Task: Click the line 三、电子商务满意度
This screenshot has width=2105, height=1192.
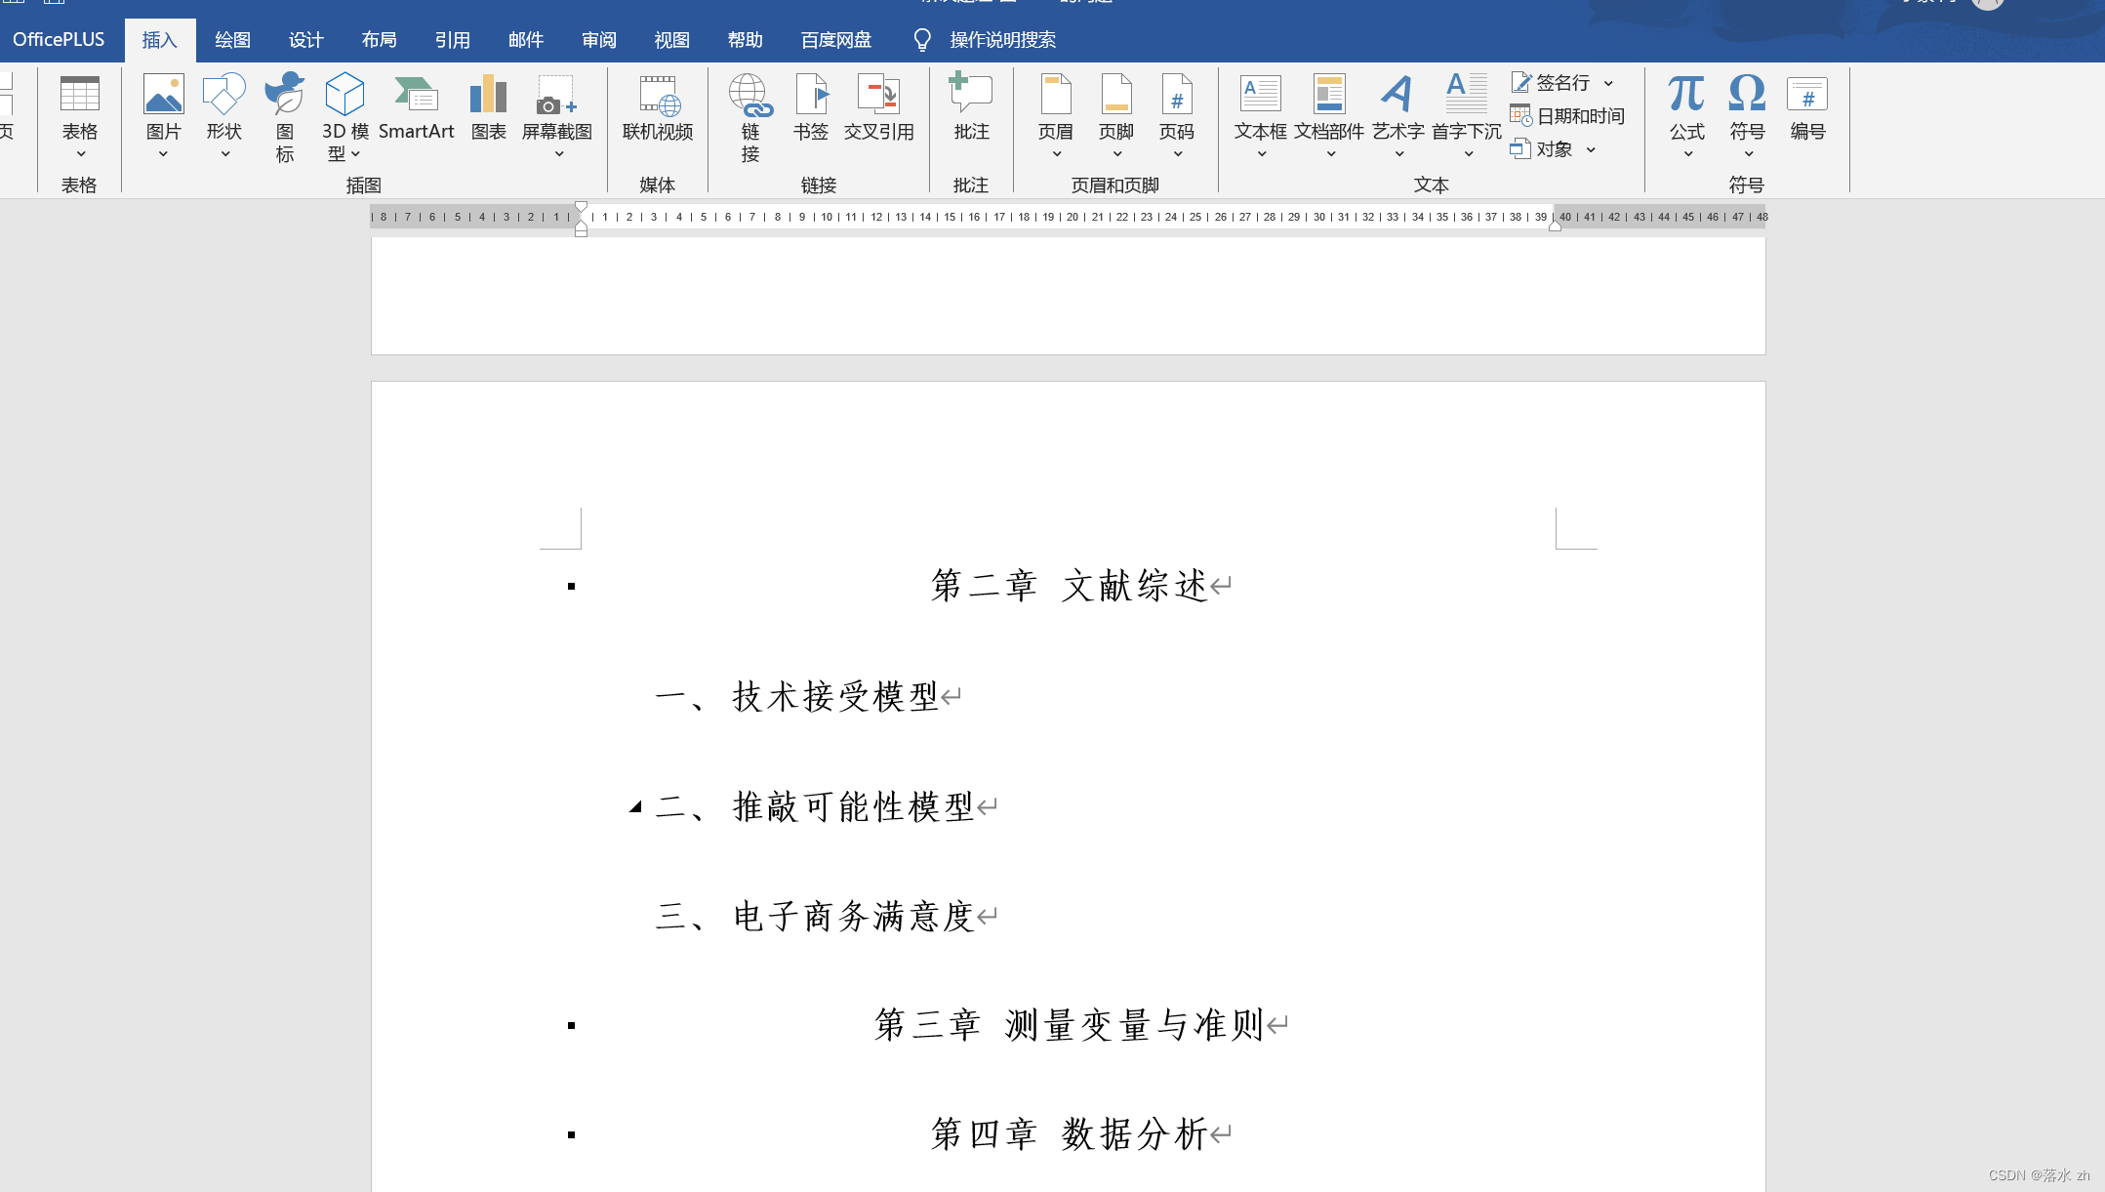Action: tap(815, 917)
